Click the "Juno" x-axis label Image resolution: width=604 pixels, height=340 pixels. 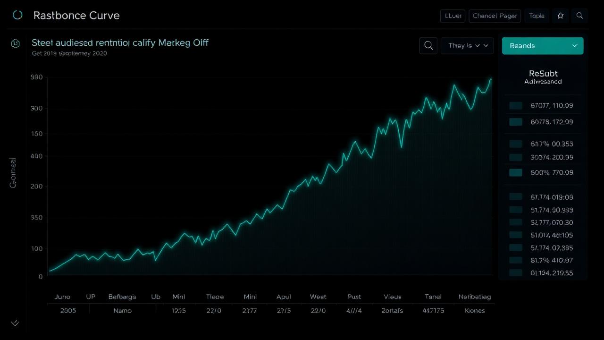[62, 297]
